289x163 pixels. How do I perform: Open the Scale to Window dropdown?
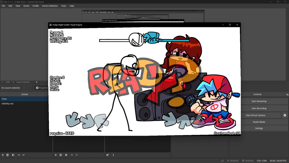point(27,82)
